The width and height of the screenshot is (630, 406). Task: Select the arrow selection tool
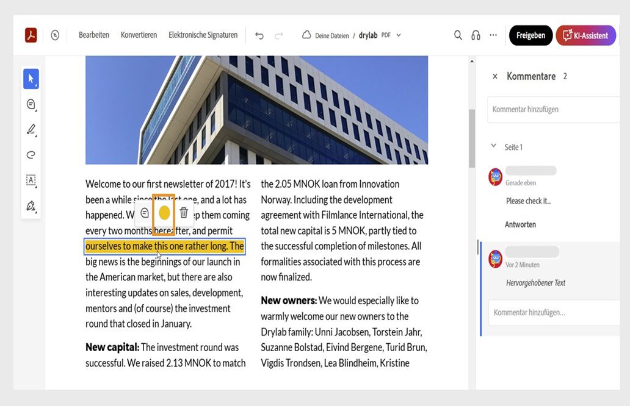(31, 79)
